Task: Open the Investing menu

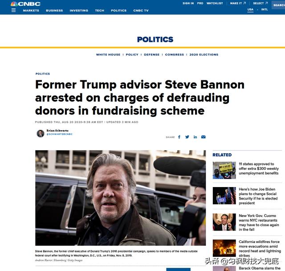Action: 79,10
